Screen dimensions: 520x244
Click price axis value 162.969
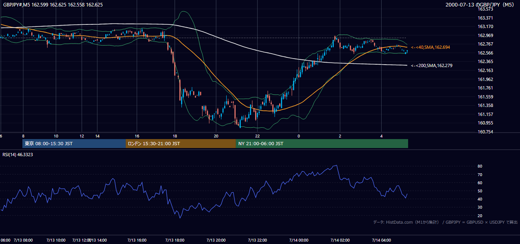(x=485, y=35)
